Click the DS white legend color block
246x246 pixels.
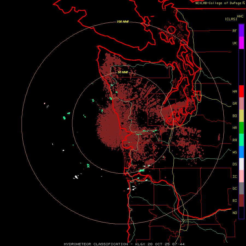[241, 164]
